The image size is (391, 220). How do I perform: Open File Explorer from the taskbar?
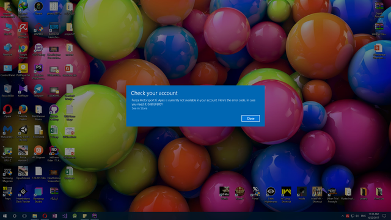pyautogui.click(x=35, y=216)
